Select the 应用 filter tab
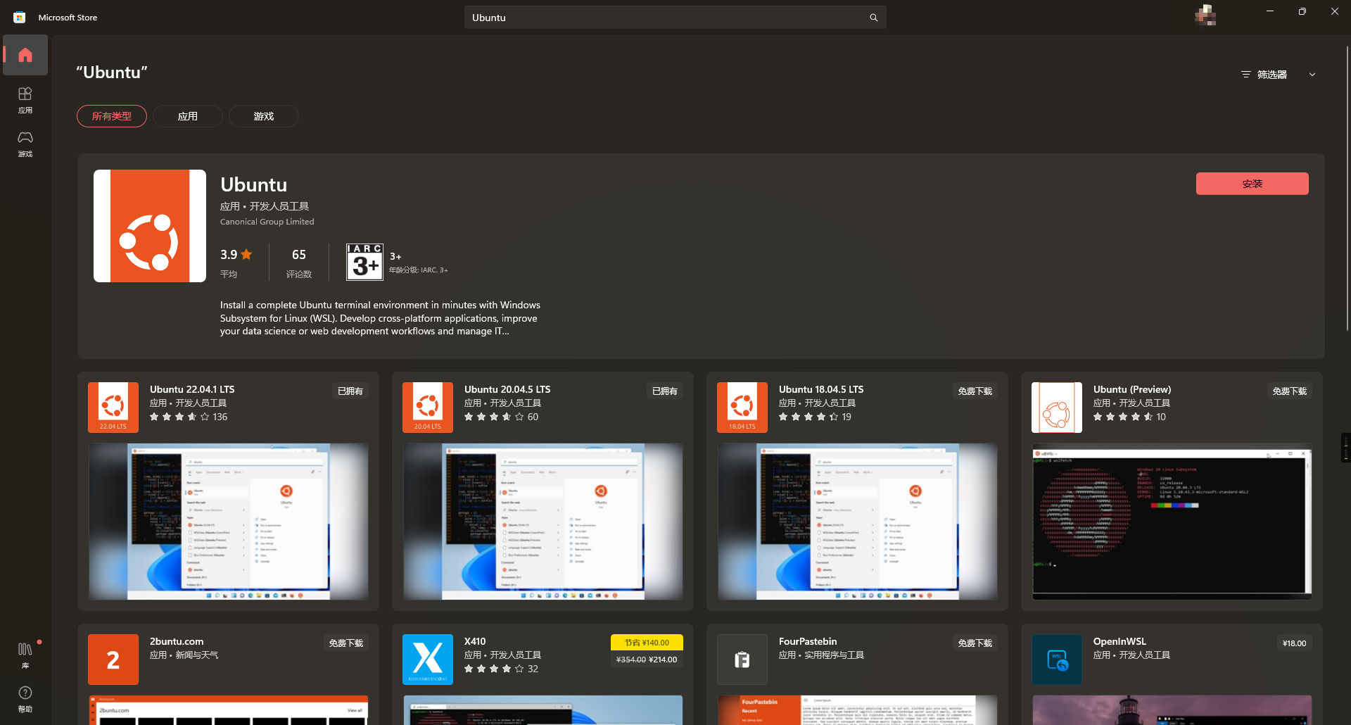This screenshot has width=1351, height=725. tap(188, 116)
